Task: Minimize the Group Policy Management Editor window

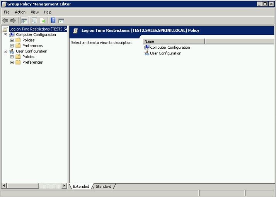Action: coord(259,4)
